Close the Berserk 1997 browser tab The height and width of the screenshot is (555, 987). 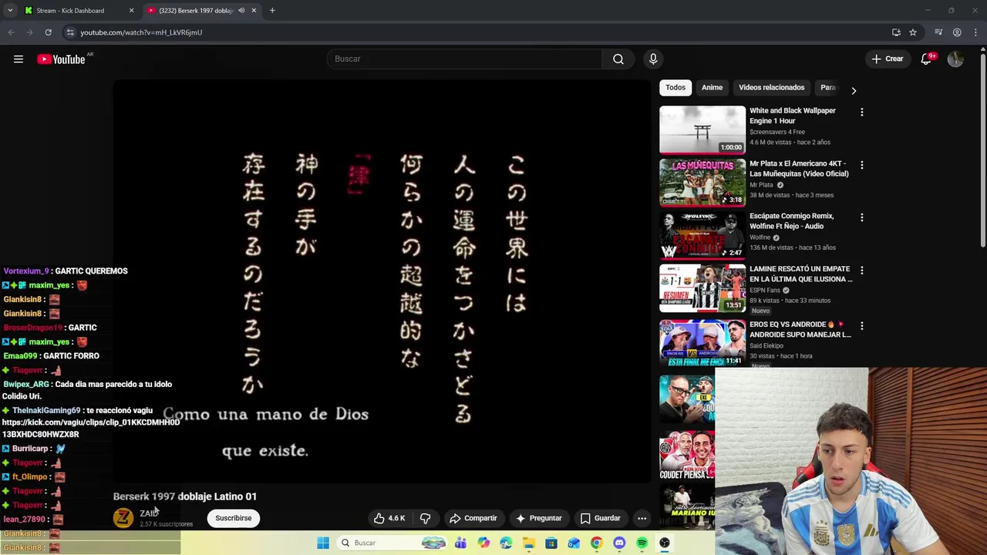(254, 11)
